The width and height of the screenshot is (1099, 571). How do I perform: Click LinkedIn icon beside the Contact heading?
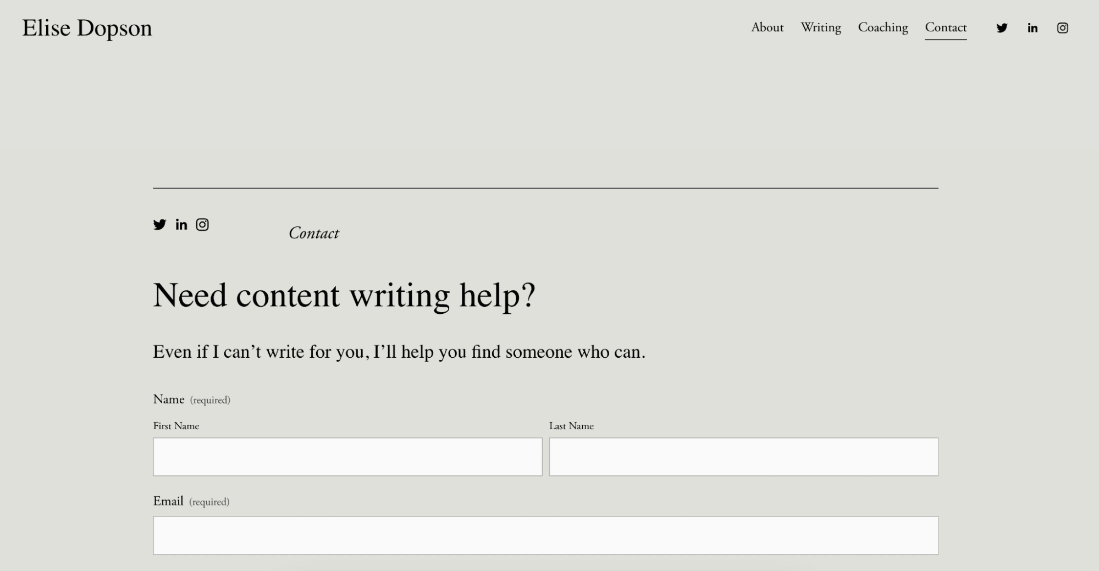coord(181,224)
